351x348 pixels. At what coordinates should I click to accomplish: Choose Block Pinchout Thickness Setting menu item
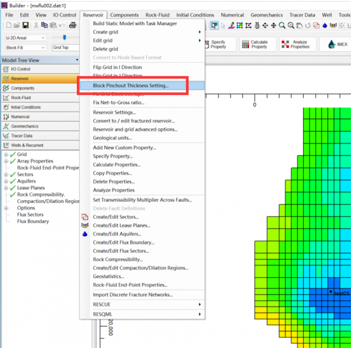[131, 86]
